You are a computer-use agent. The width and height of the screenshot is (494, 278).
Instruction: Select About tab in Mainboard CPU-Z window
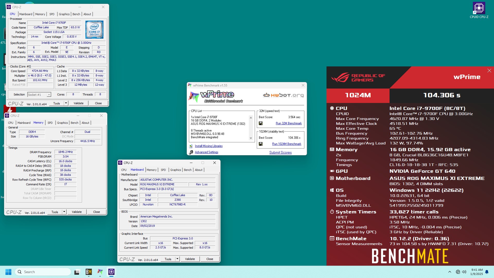(199, 170)
